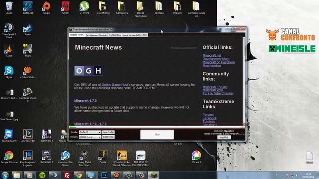Screen dimensions: 319x179
Task: Click the New Profile button
Action: [108, 132]
